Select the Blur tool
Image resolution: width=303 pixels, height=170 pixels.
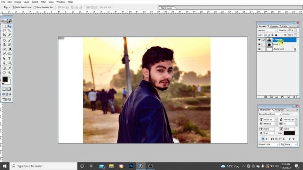[4, 53]
